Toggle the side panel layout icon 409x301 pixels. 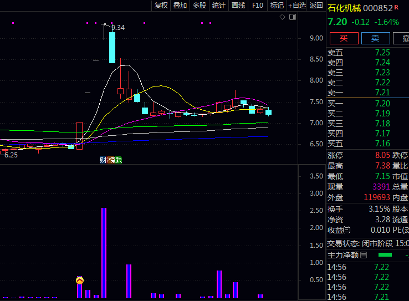coord(292,17)
